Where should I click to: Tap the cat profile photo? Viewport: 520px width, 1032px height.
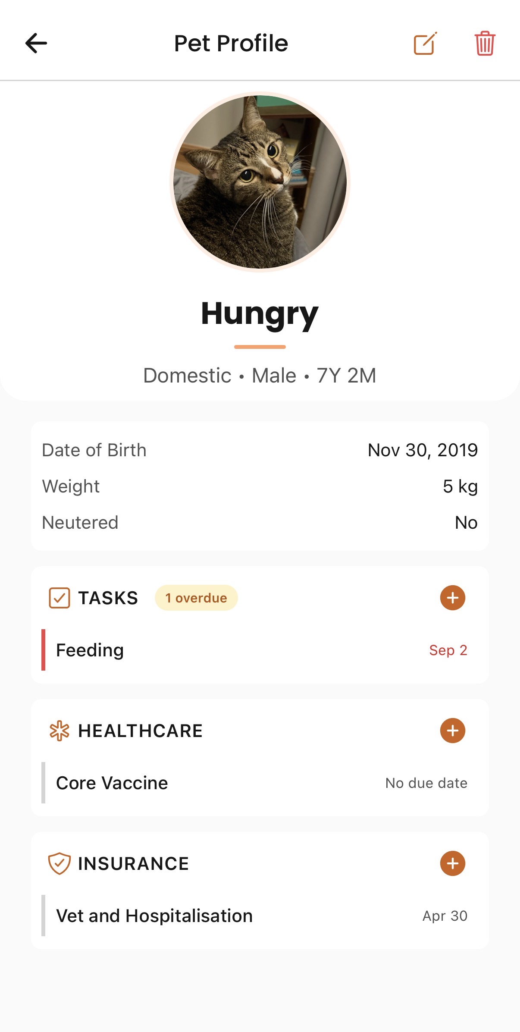pos(260,182)
